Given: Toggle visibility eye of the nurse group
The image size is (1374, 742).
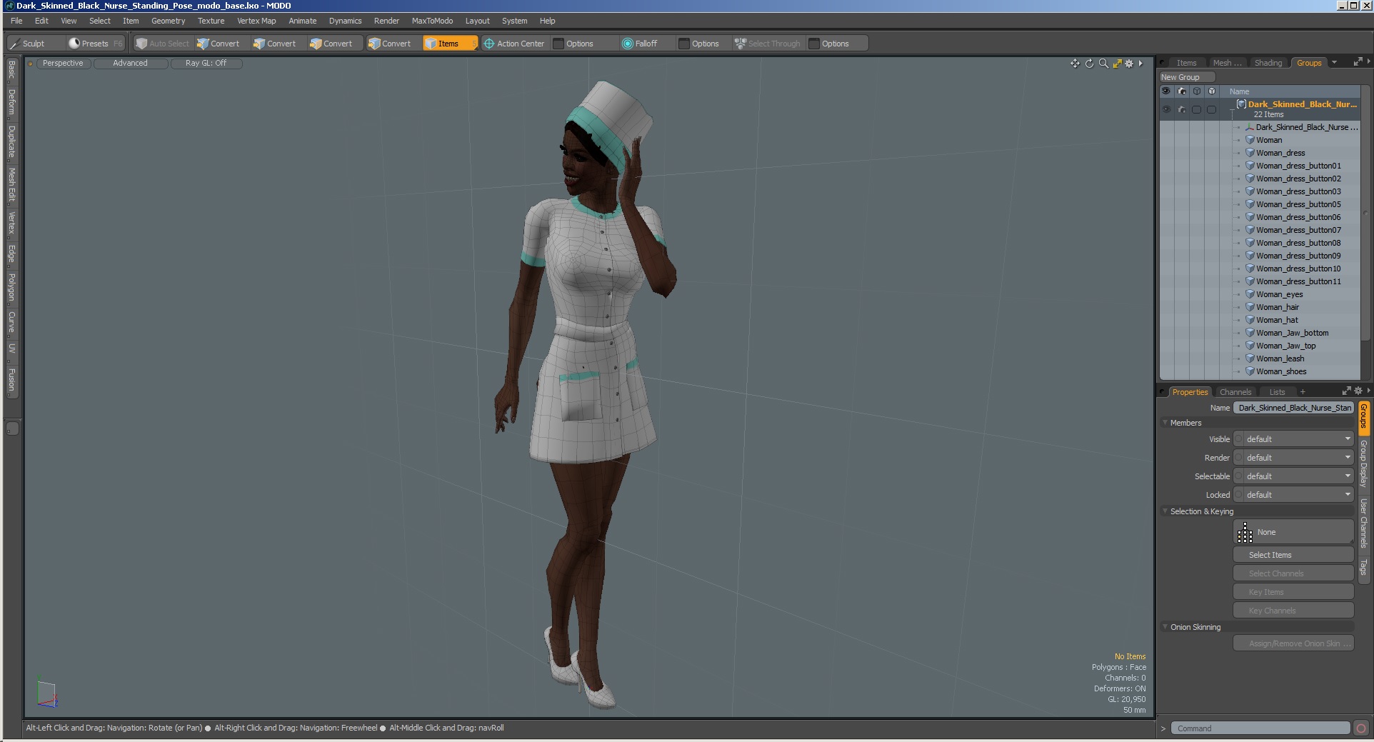Looking at the screenshot, I should [x=1166, y=109].
